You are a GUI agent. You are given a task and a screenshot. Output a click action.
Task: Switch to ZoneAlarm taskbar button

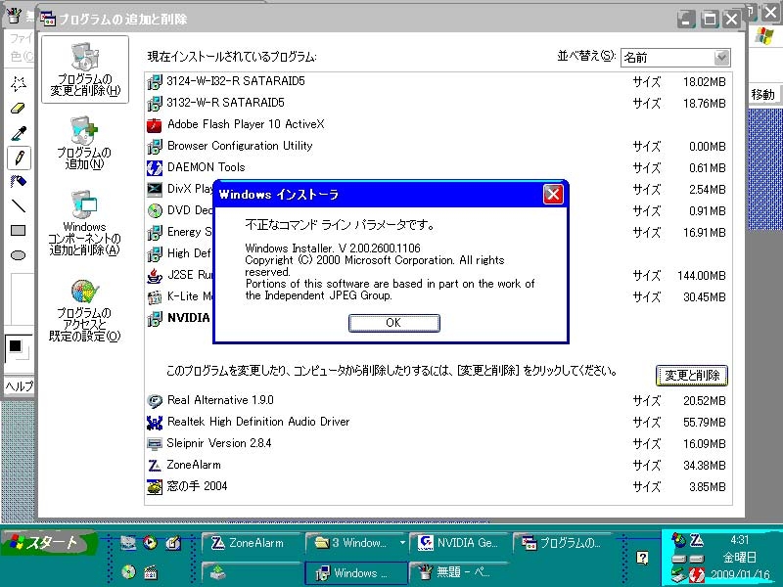tap(253, 543)
